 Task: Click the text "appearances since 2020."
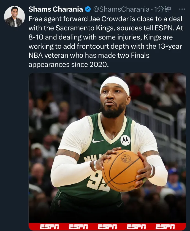coord(69,65)
